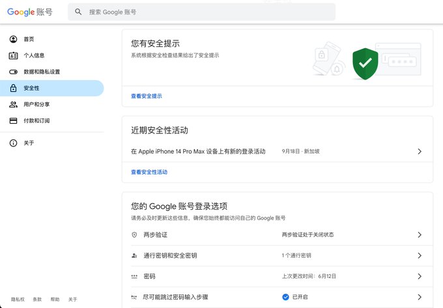The width and height of the screenshot is (443, 308).
Task: Expand the 密码 row chevron
Action: 420,276
